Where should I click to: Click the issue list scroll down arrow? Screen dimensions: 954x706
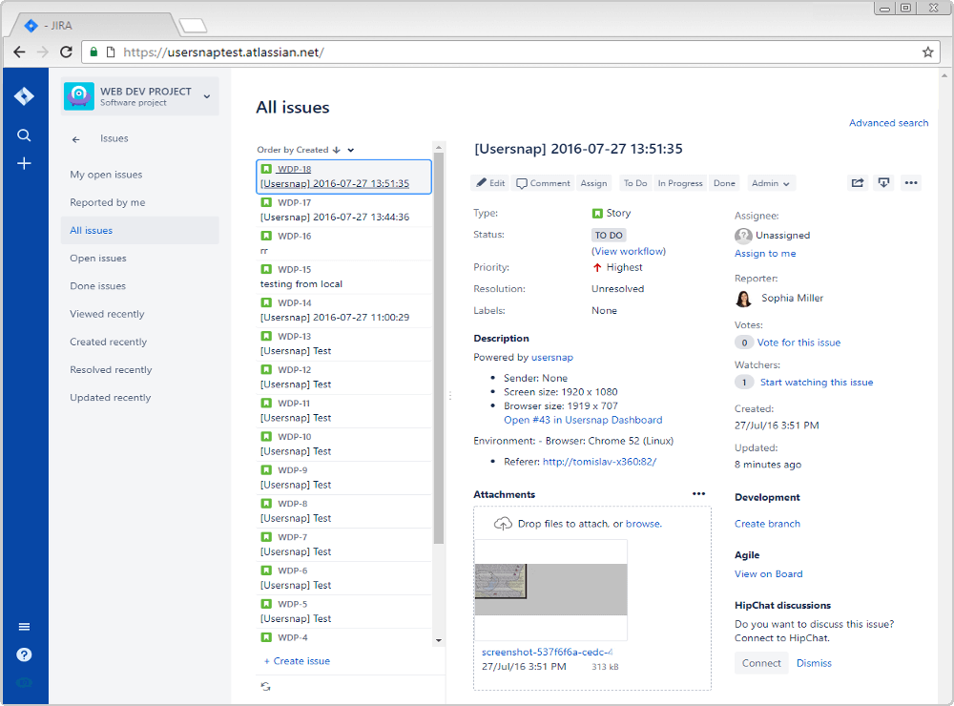[x=438, y=640]
